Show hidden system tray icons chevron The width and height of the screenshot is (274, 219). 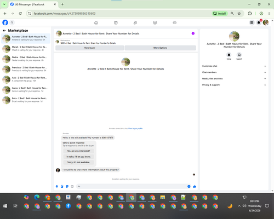(x=239, y=206)
